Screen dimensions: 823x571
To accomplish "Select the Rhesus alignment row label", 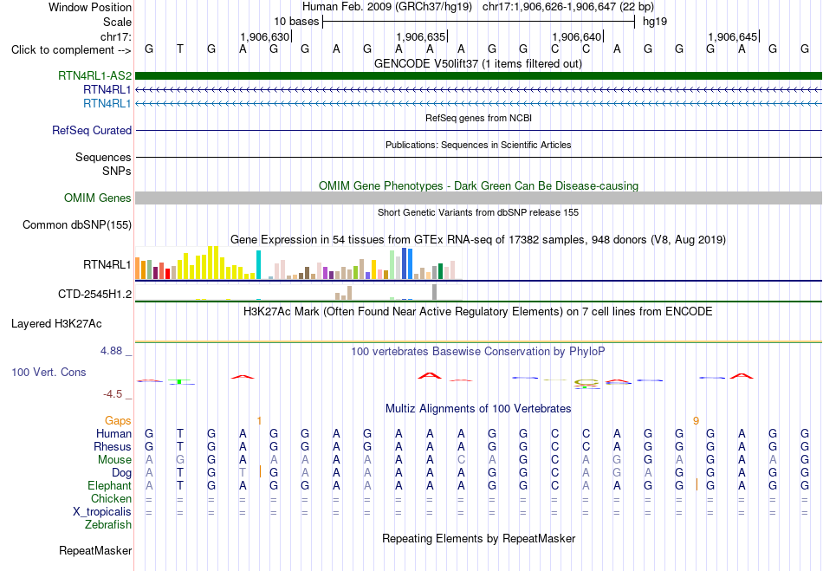I will point(113,446).
